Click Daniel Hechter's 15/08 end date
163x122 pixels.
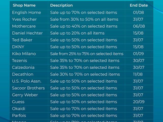138,33
